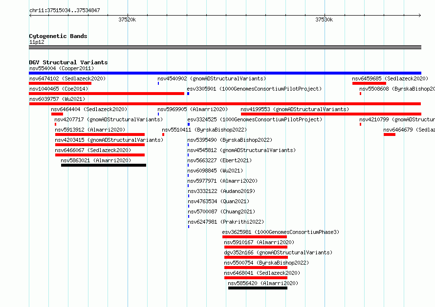Click the 11p12 band label

[37, 42]
